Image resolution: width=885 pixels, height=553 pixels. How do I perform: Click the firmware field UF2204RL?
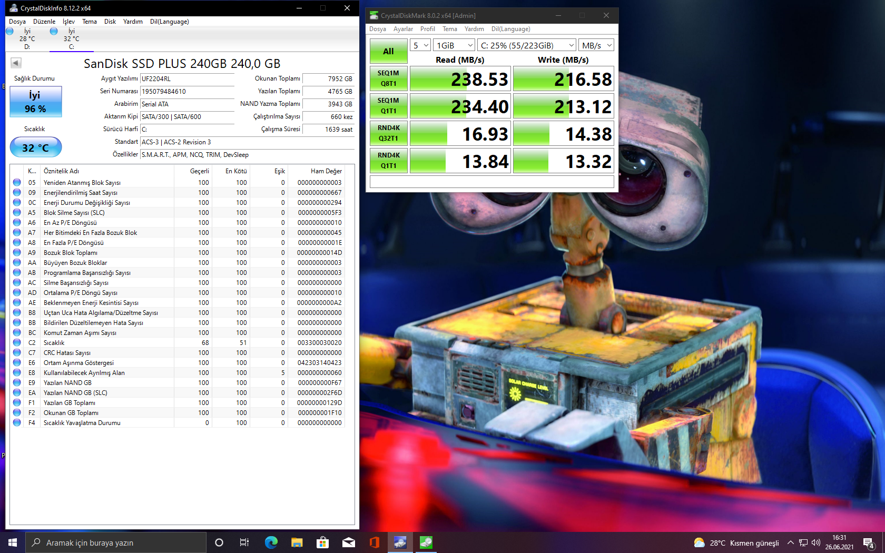pos(187,78)
